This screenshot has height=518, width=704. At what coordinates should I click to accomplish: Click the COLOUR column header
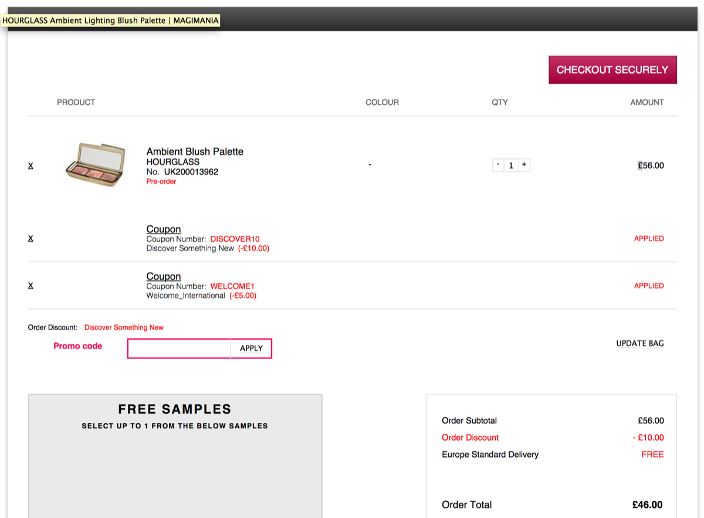tap(382, 102)
